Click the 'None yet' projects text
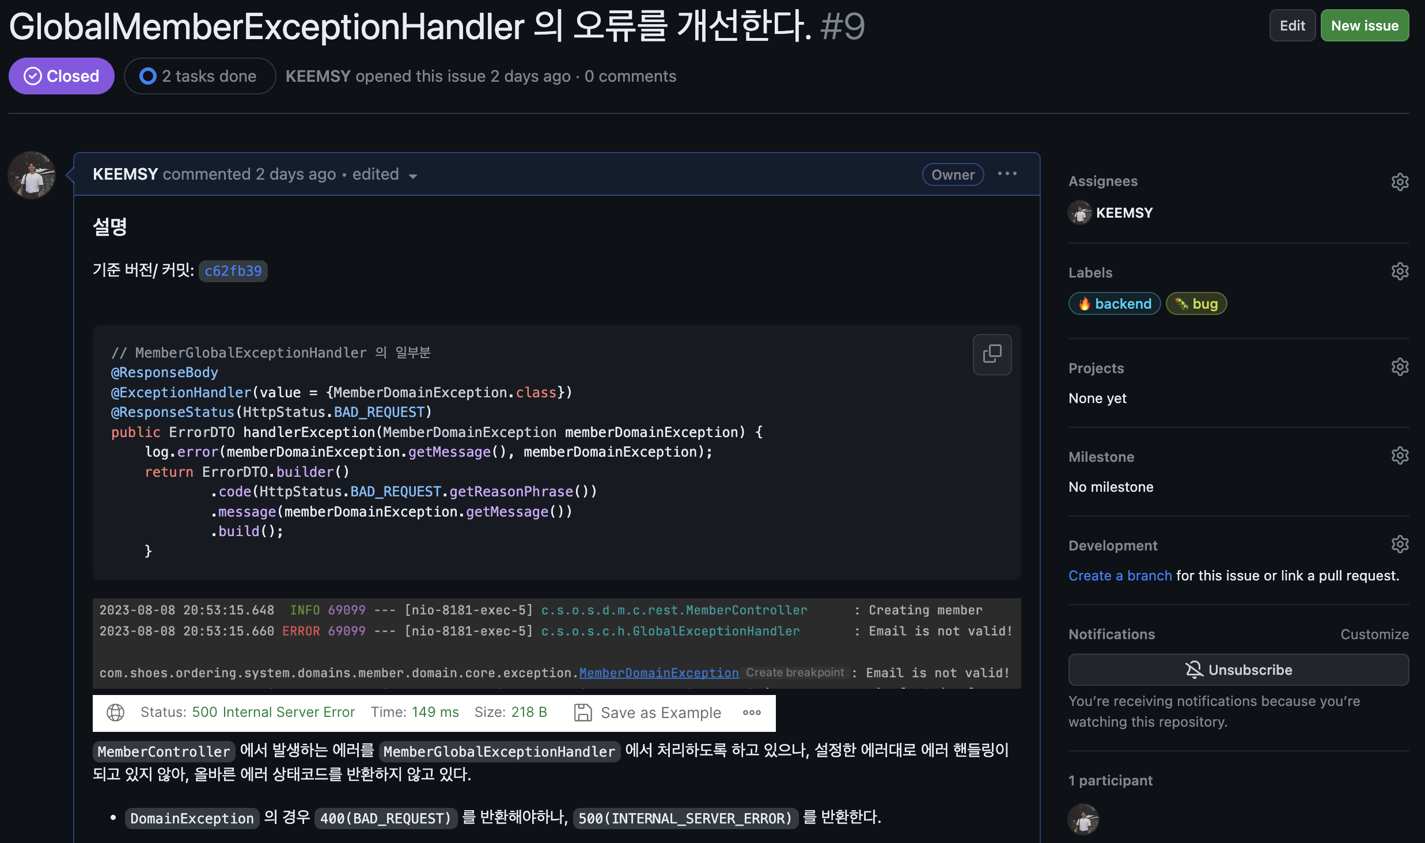 coord(1097,398)
